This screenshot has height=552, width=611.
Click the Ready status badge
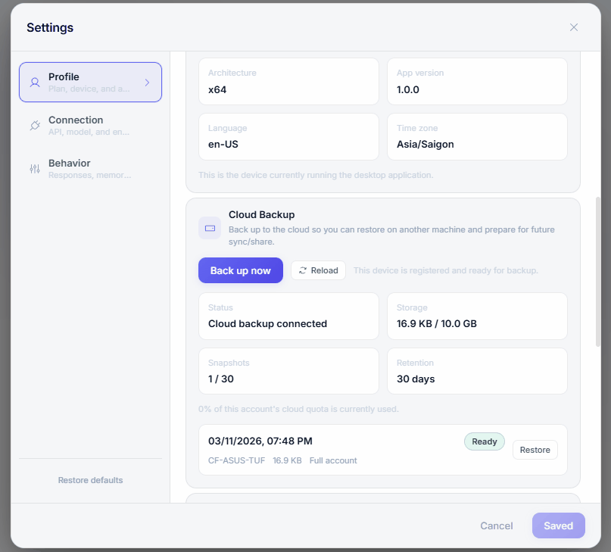(484, 441)
